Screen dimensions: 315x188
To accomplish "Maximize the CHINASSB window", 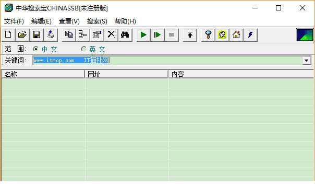I will (x=278, y=8).
